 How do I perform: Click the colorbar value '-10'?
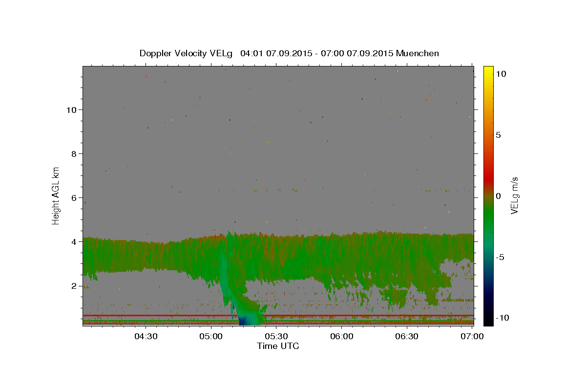(502, 318)
